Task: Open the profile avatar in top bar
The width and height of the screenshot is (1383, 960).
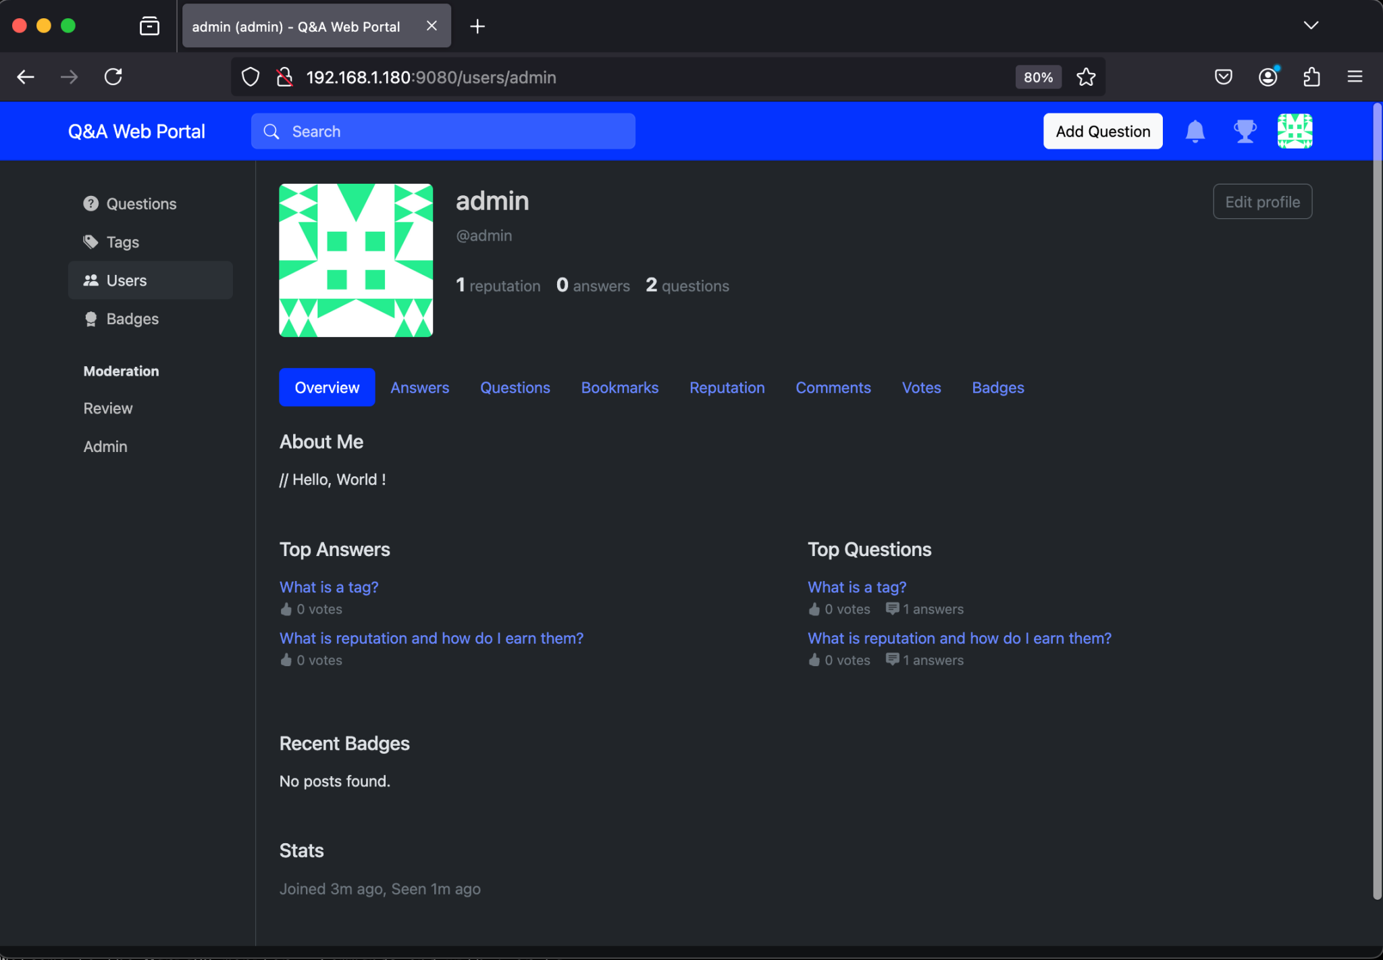Action: [1295, 131]
